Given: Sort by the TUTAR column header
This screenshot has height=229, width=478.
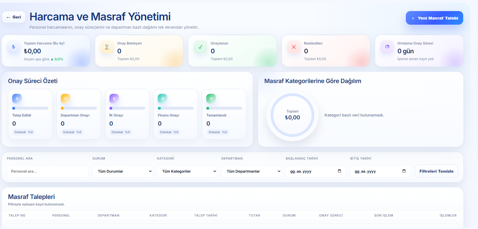Looking at the screenshot, I should click(x=254, y=215).
